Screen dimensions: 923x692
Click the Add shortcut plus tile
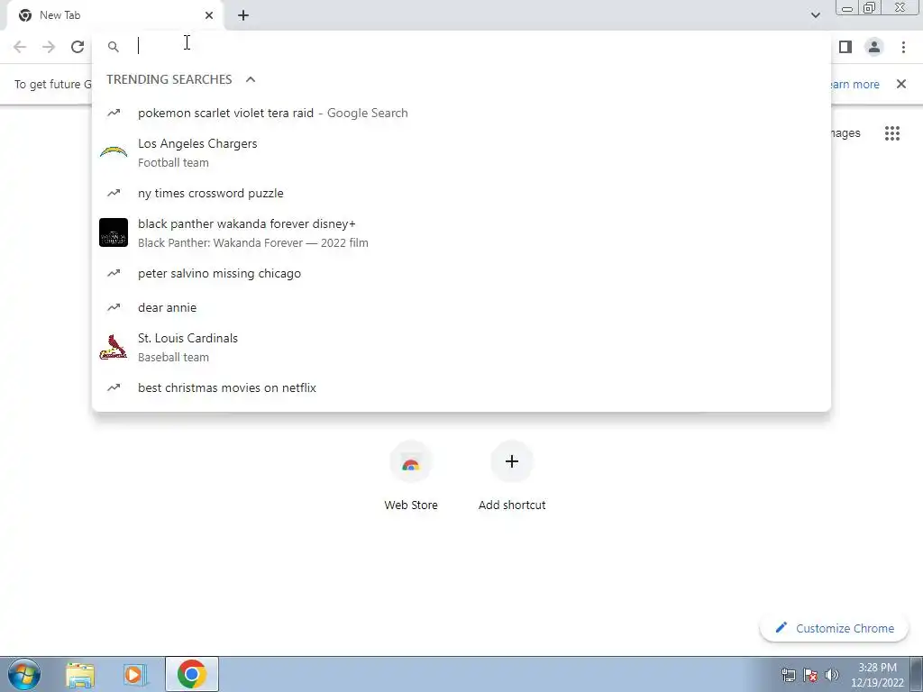pyautogui.click(x=512, y=477)
